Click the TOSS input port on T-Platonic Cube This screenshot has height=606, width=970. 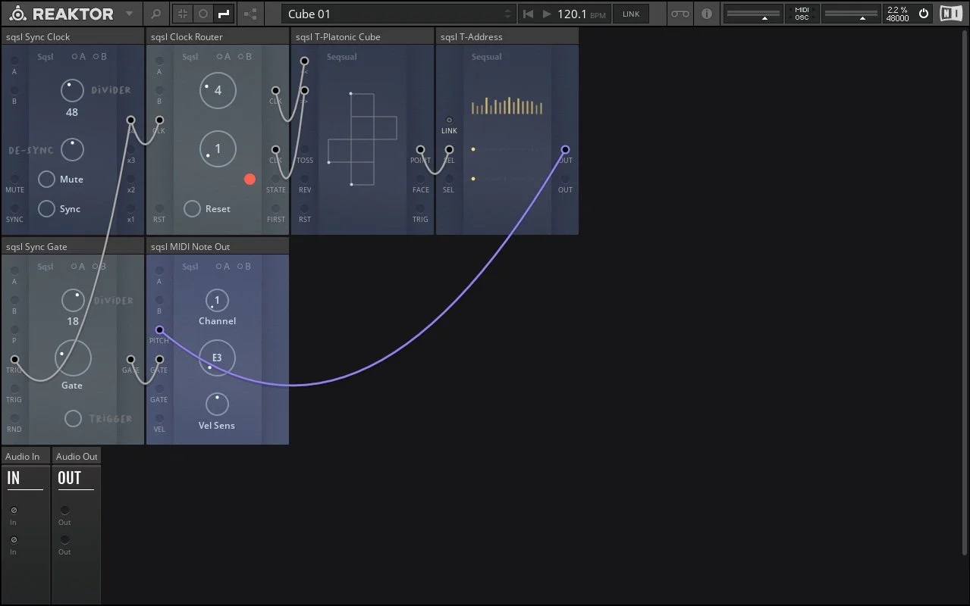point(304,149)
